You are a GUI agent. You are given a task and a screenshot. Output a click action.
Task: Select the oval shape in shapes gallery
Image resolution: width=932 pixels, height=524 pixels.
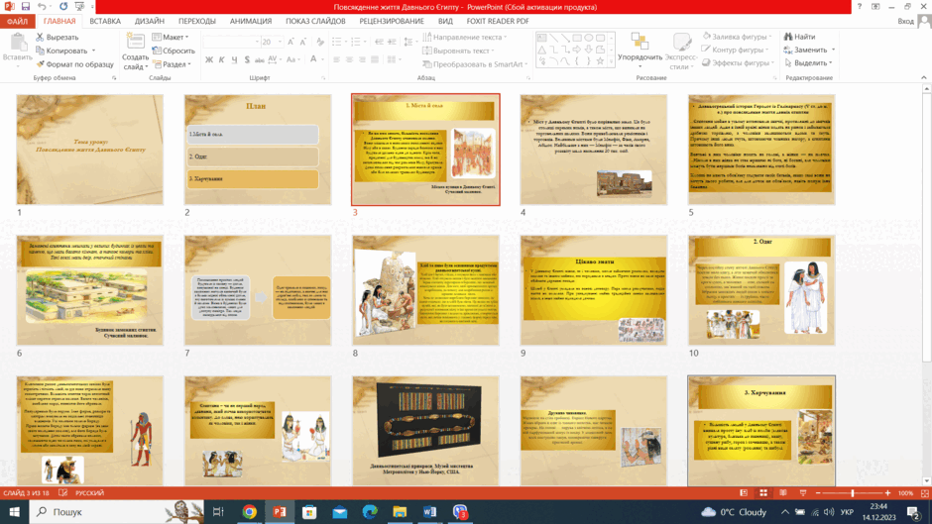pyautogui.click(x=588, y=38)
